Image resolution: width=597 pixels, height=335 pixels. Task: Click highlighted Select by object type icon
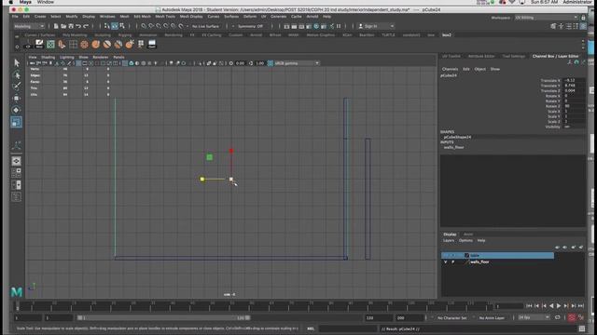click(x=115, y=26)
